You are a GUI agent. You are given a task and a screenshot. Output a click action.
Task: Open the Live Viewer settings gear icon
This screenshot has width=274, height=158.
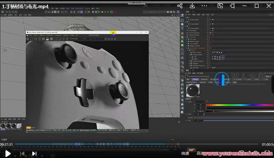click(28, 39)
